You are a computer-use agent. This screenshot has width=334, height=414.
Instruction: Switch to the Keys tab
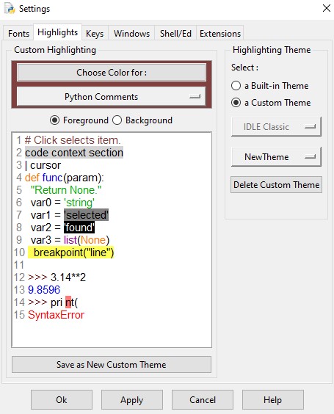tap(95, 34)
